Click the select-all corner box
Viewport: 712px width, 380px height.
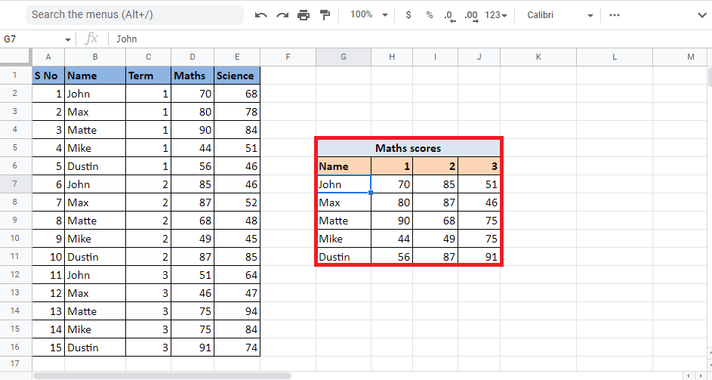point(16,57)
